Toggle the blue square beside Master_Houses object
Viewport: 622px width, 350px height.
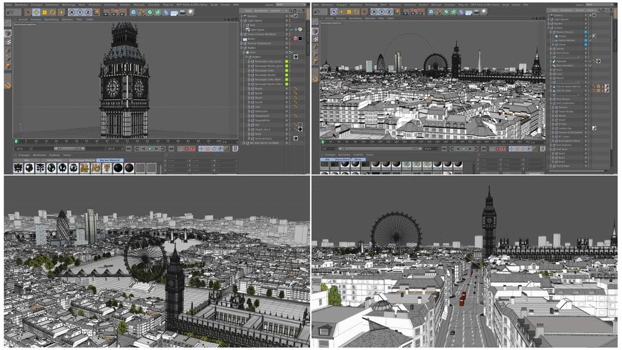[586, 32]
